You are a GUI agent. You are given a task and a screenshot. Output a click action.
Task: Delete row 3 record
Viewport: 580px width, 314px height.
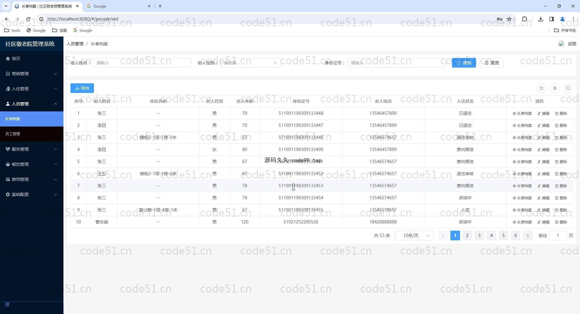pos(561,138)
